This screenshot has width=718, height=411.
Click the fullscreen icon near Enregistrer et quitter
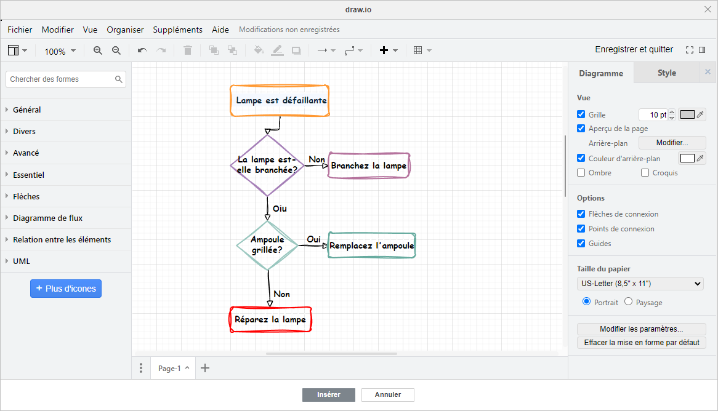689,49
